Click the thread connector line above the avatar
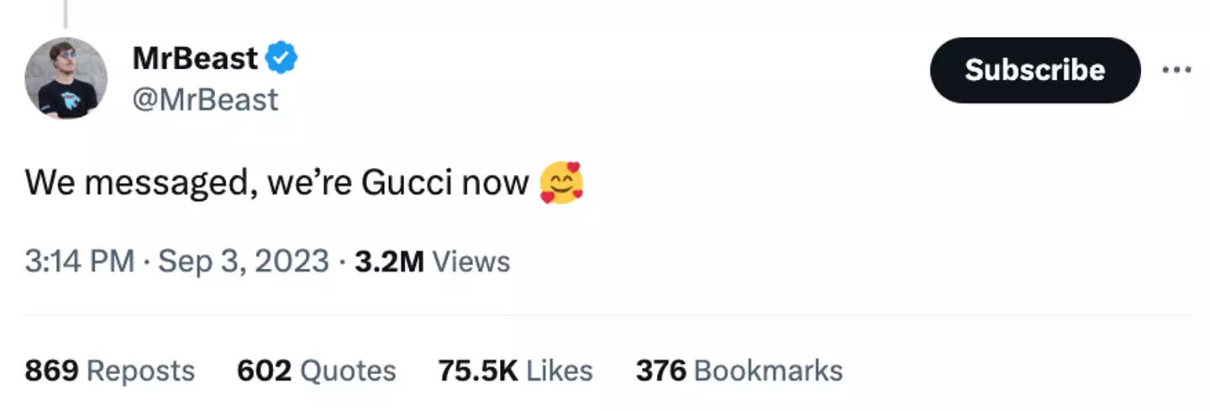1210x411 pixels. (66, 13)
